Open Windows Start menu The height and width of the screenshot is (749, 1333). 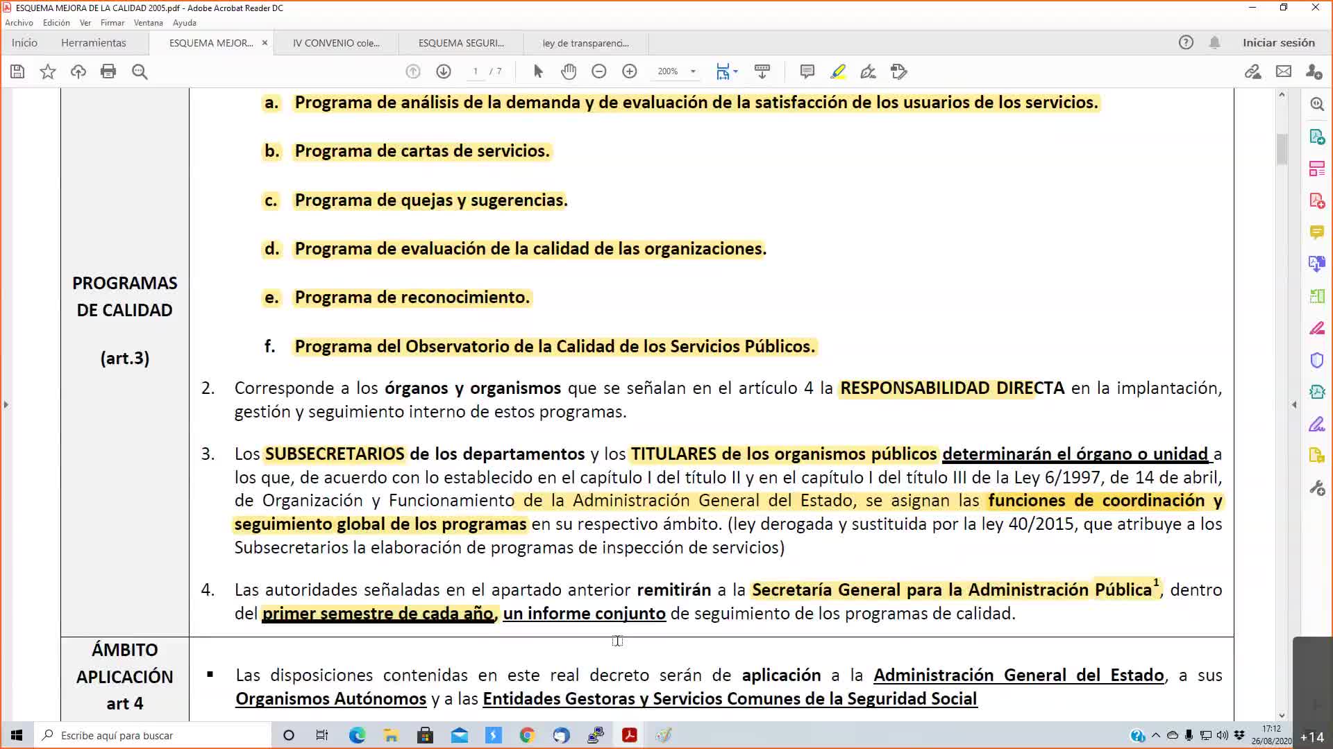click(x=17, y=735)
